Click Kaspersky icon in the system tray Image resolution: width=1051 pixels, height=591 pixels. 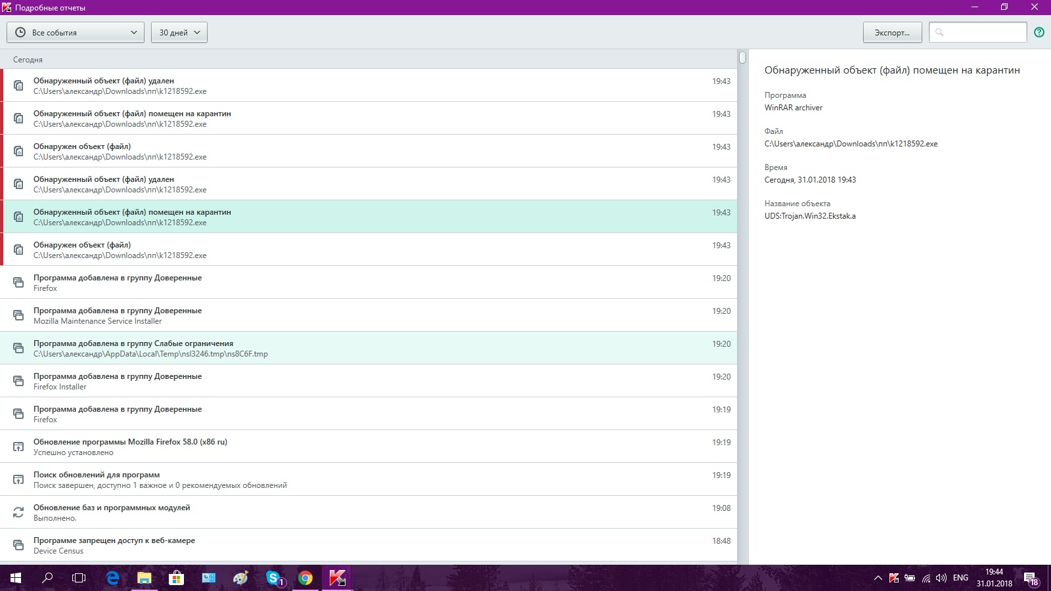click(x=893, y=578)
